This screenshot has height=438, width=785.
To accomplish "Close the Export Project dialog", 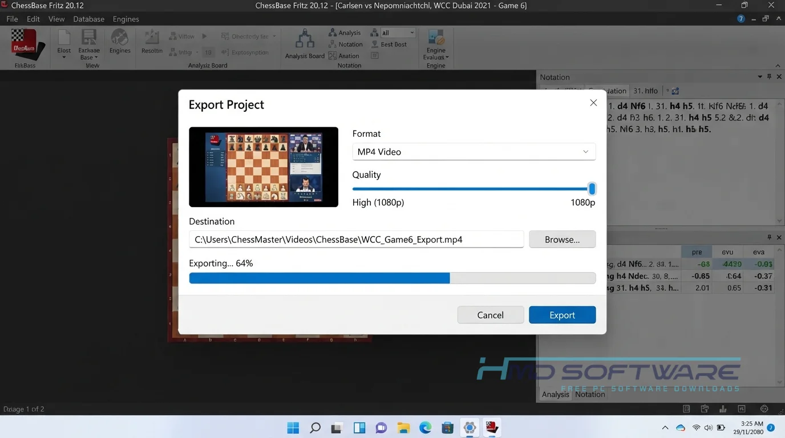I will pyautogui.click(x=593, y=103).
